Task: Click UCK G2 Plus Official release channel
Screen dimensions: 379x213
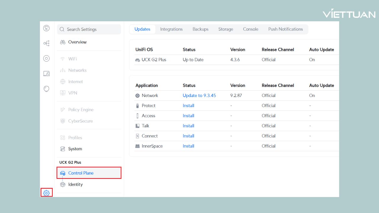Action: click(269, 60)
